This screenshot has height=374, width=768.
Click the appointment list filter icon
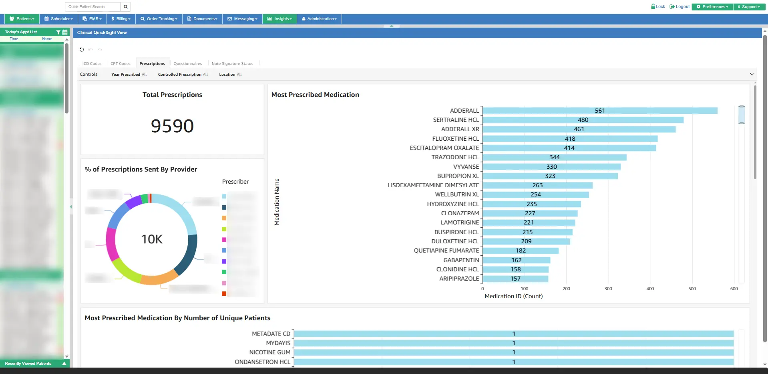pyautogui.click(x=58, y=32)
